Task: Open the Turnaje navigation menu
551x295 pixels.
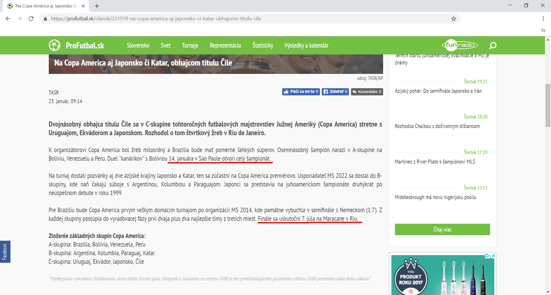Action: (x=190, y=45)
